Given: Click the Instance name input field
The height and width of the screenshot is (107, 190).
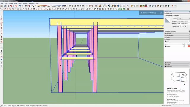Looking at the screenshot, I should [183, 21].
